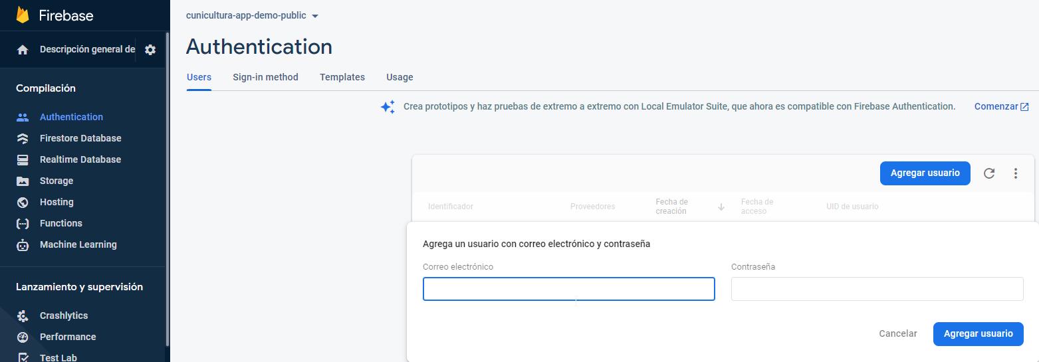Open Test Lab in the sidebar

coord(58,357)
